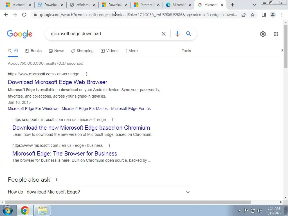The height and width of the screenshot is (216, 288).
Task: Click the vertical scrollbar thumb
Action: click(285, 46)
